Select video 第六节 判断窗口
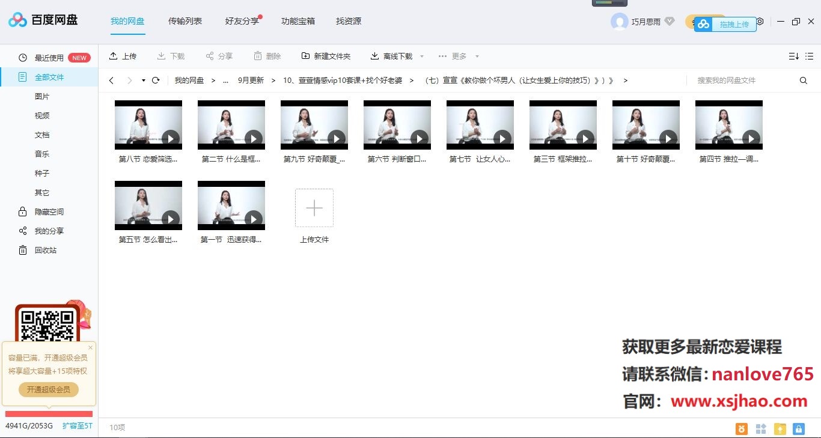The height and width of the screenshot is (438, 821). point(397,125)
